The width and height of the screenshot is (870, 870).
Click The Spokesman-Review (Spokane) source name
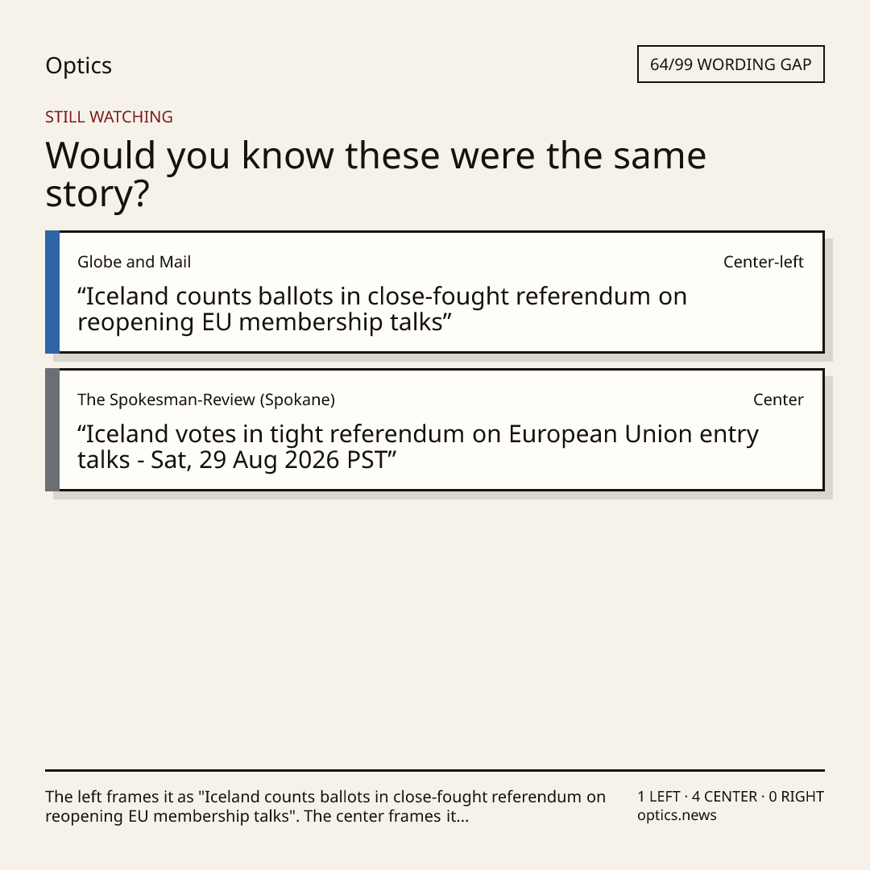click(x=206, y=400)
